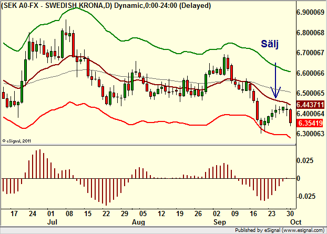Click date label 22 on time axis
This screenshot has width=327, height=234.
click(x=106, y=214)
